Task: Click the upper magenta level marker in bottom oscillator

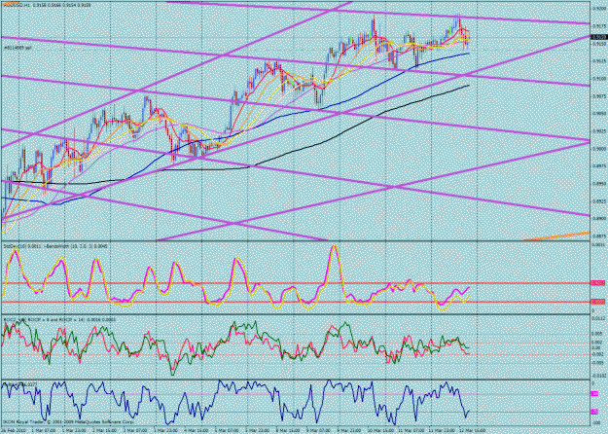Action: (x=594, y=394)
